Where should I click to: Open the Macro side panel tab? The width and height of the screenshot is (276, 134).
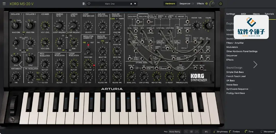256,14
